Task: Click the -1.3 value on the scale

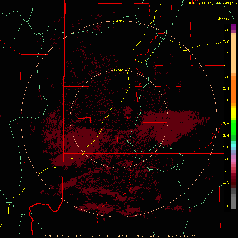Action: tap(225, 194)
